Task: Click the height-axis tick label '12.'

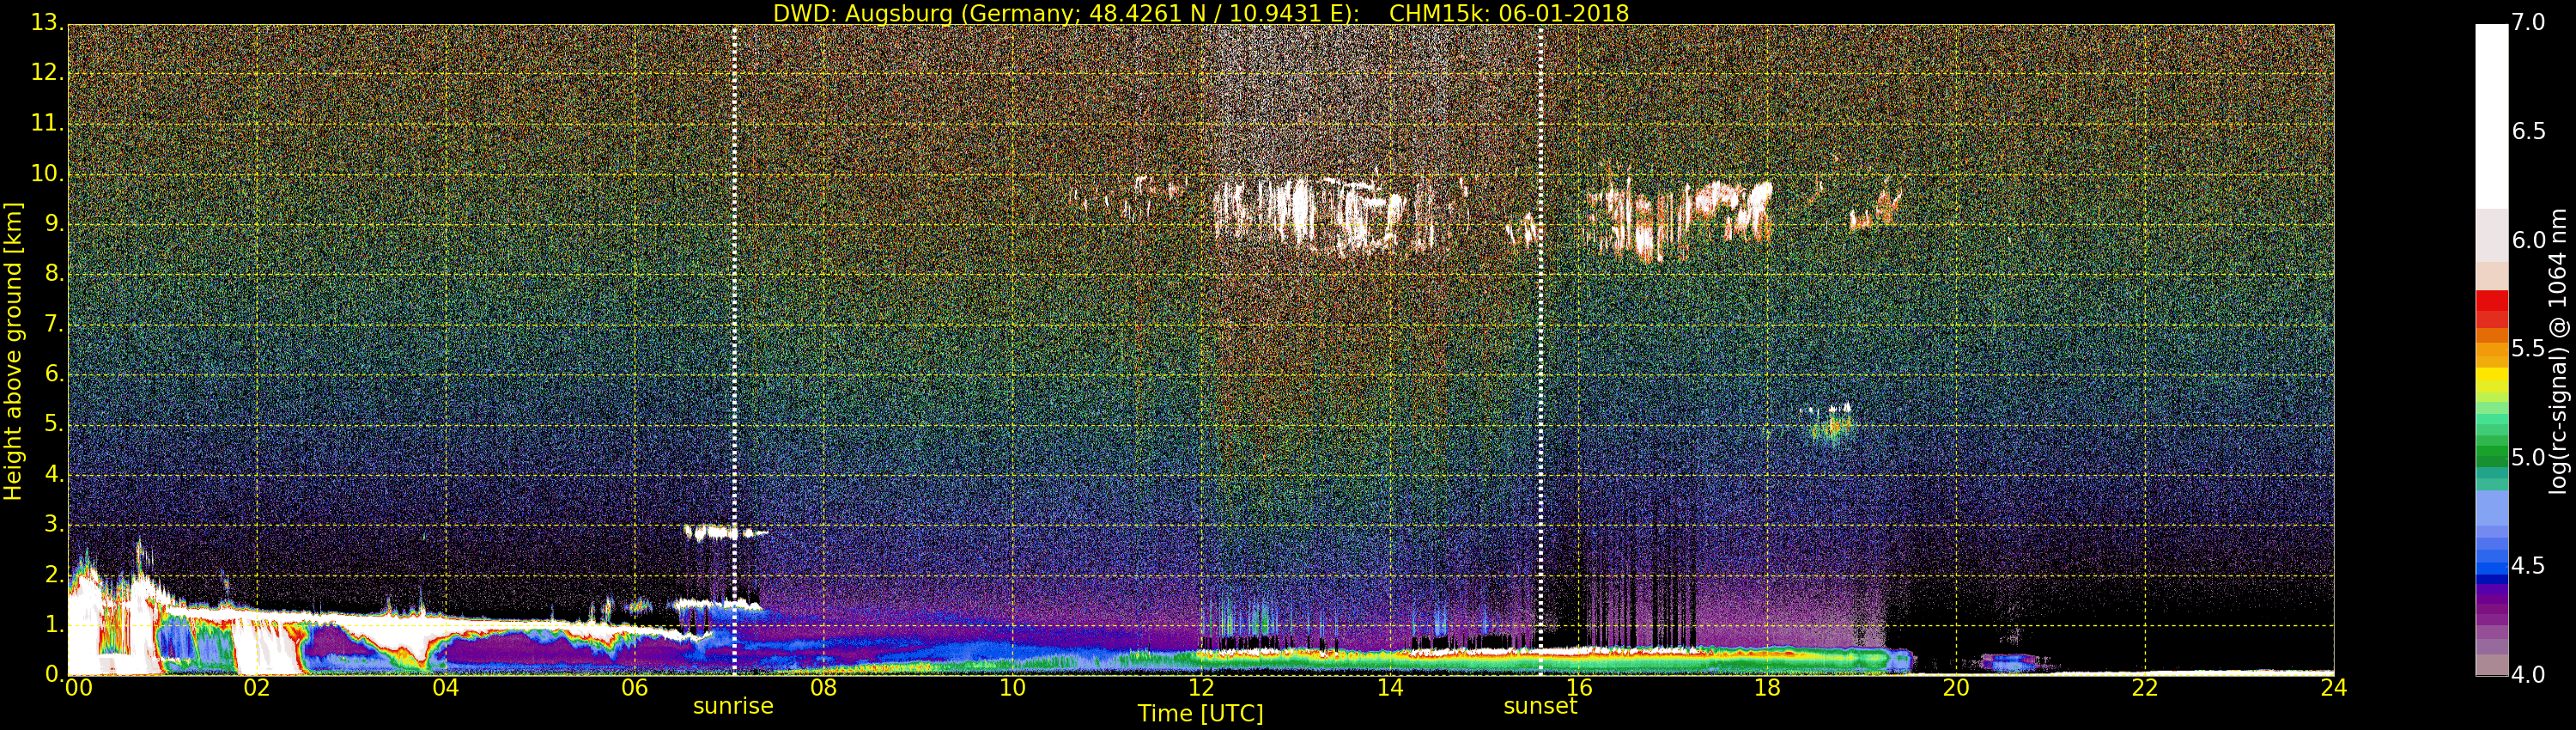Action: coord(47,72)
